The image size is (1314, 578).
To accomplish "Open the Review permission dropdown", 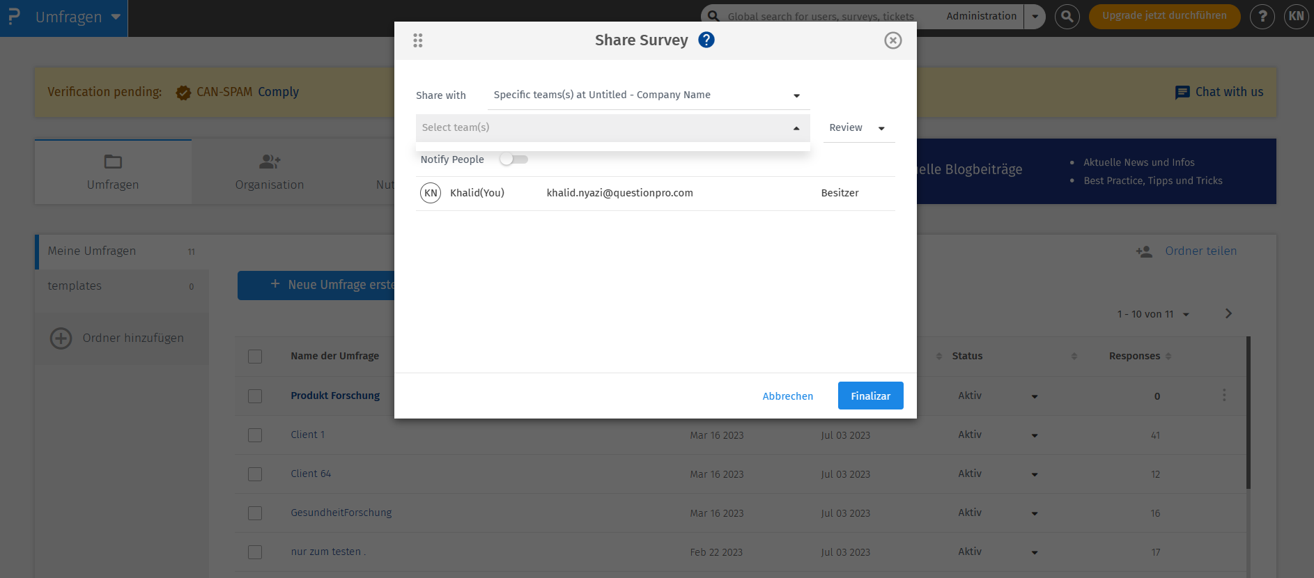I will pyautogui.click(x=858, y=127).
